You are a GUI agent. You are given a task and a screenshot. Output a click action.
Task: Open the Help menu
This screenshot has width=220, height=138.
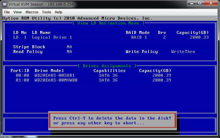click(58, 12)
